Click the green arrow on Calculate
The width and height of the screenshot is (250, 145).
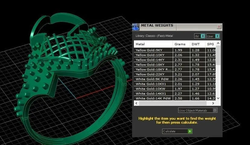[190, 131]
